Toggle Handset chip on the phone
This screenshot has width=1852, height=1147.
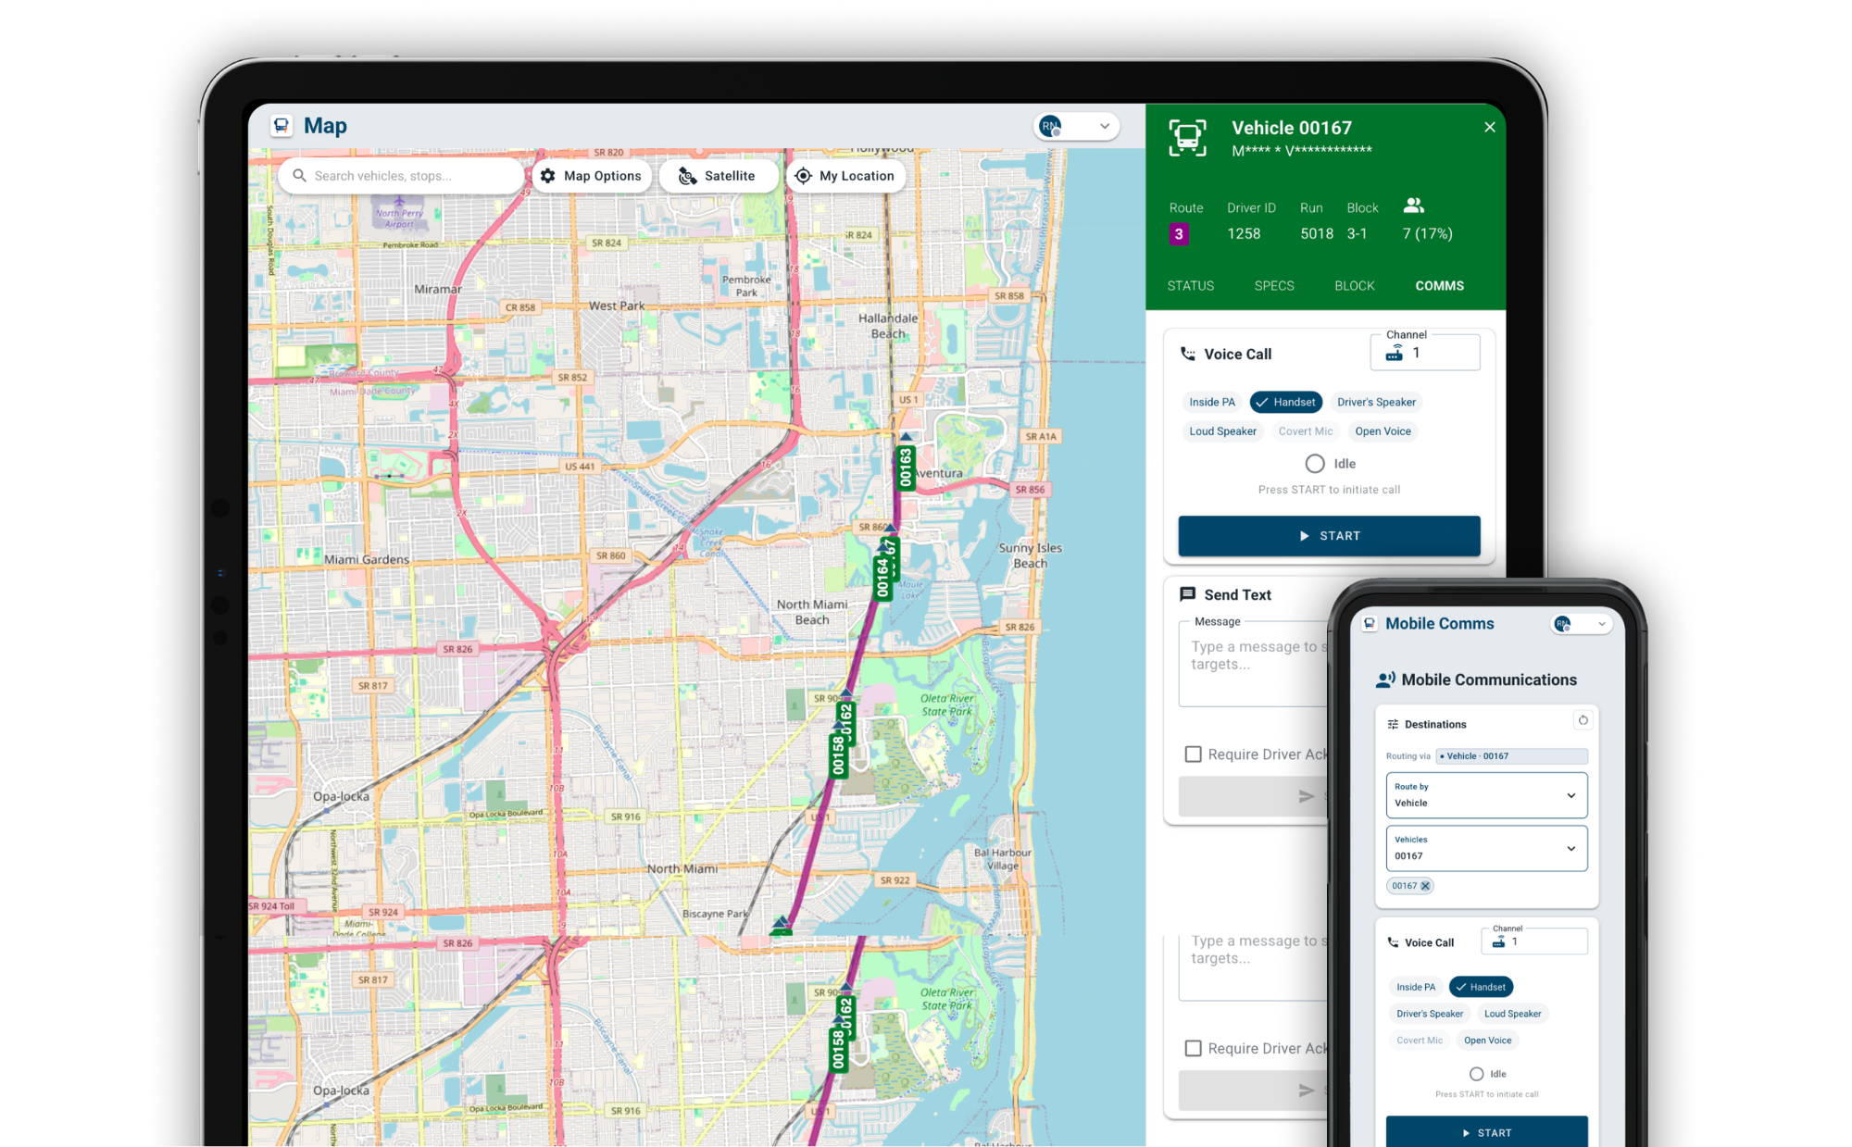click(1481, 987)
